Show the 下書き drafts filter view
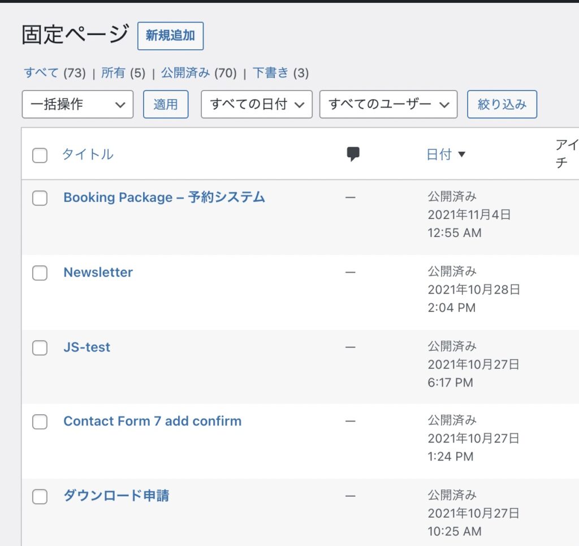The width and height of the screenshot is (579, 546). 270,73
